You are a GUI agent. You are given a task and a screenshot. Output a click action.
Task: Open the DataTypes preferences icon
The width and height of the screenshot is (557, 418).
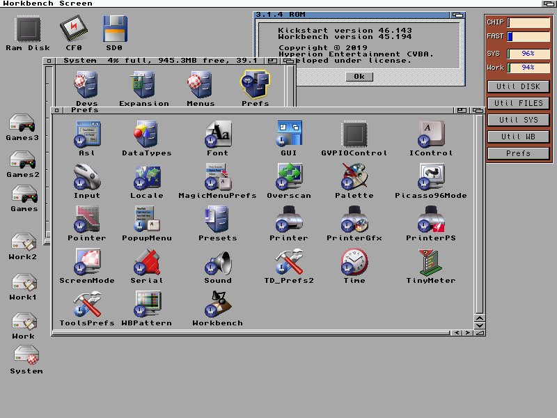click(x=146, y=134)
